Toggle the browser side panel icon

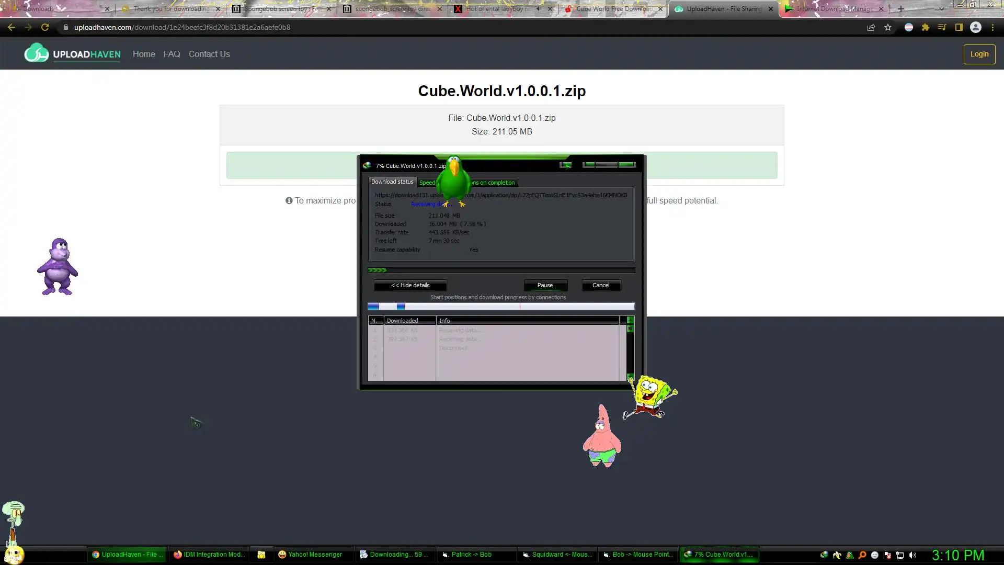[959, 27]
